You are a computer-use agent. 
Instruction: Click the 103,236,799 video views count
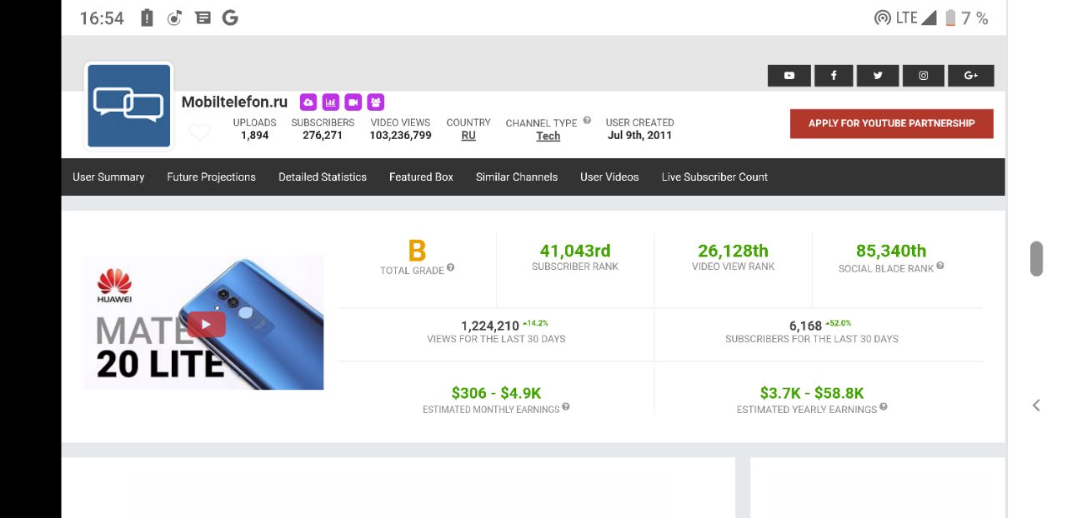pyautogui.click(x=400, y=135)
